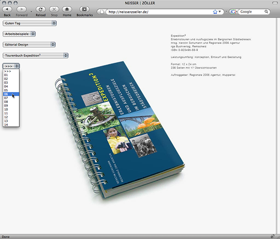
Task: Expand the Arbeitsbeispiele dropdown
Action: (x=19, y=34)
